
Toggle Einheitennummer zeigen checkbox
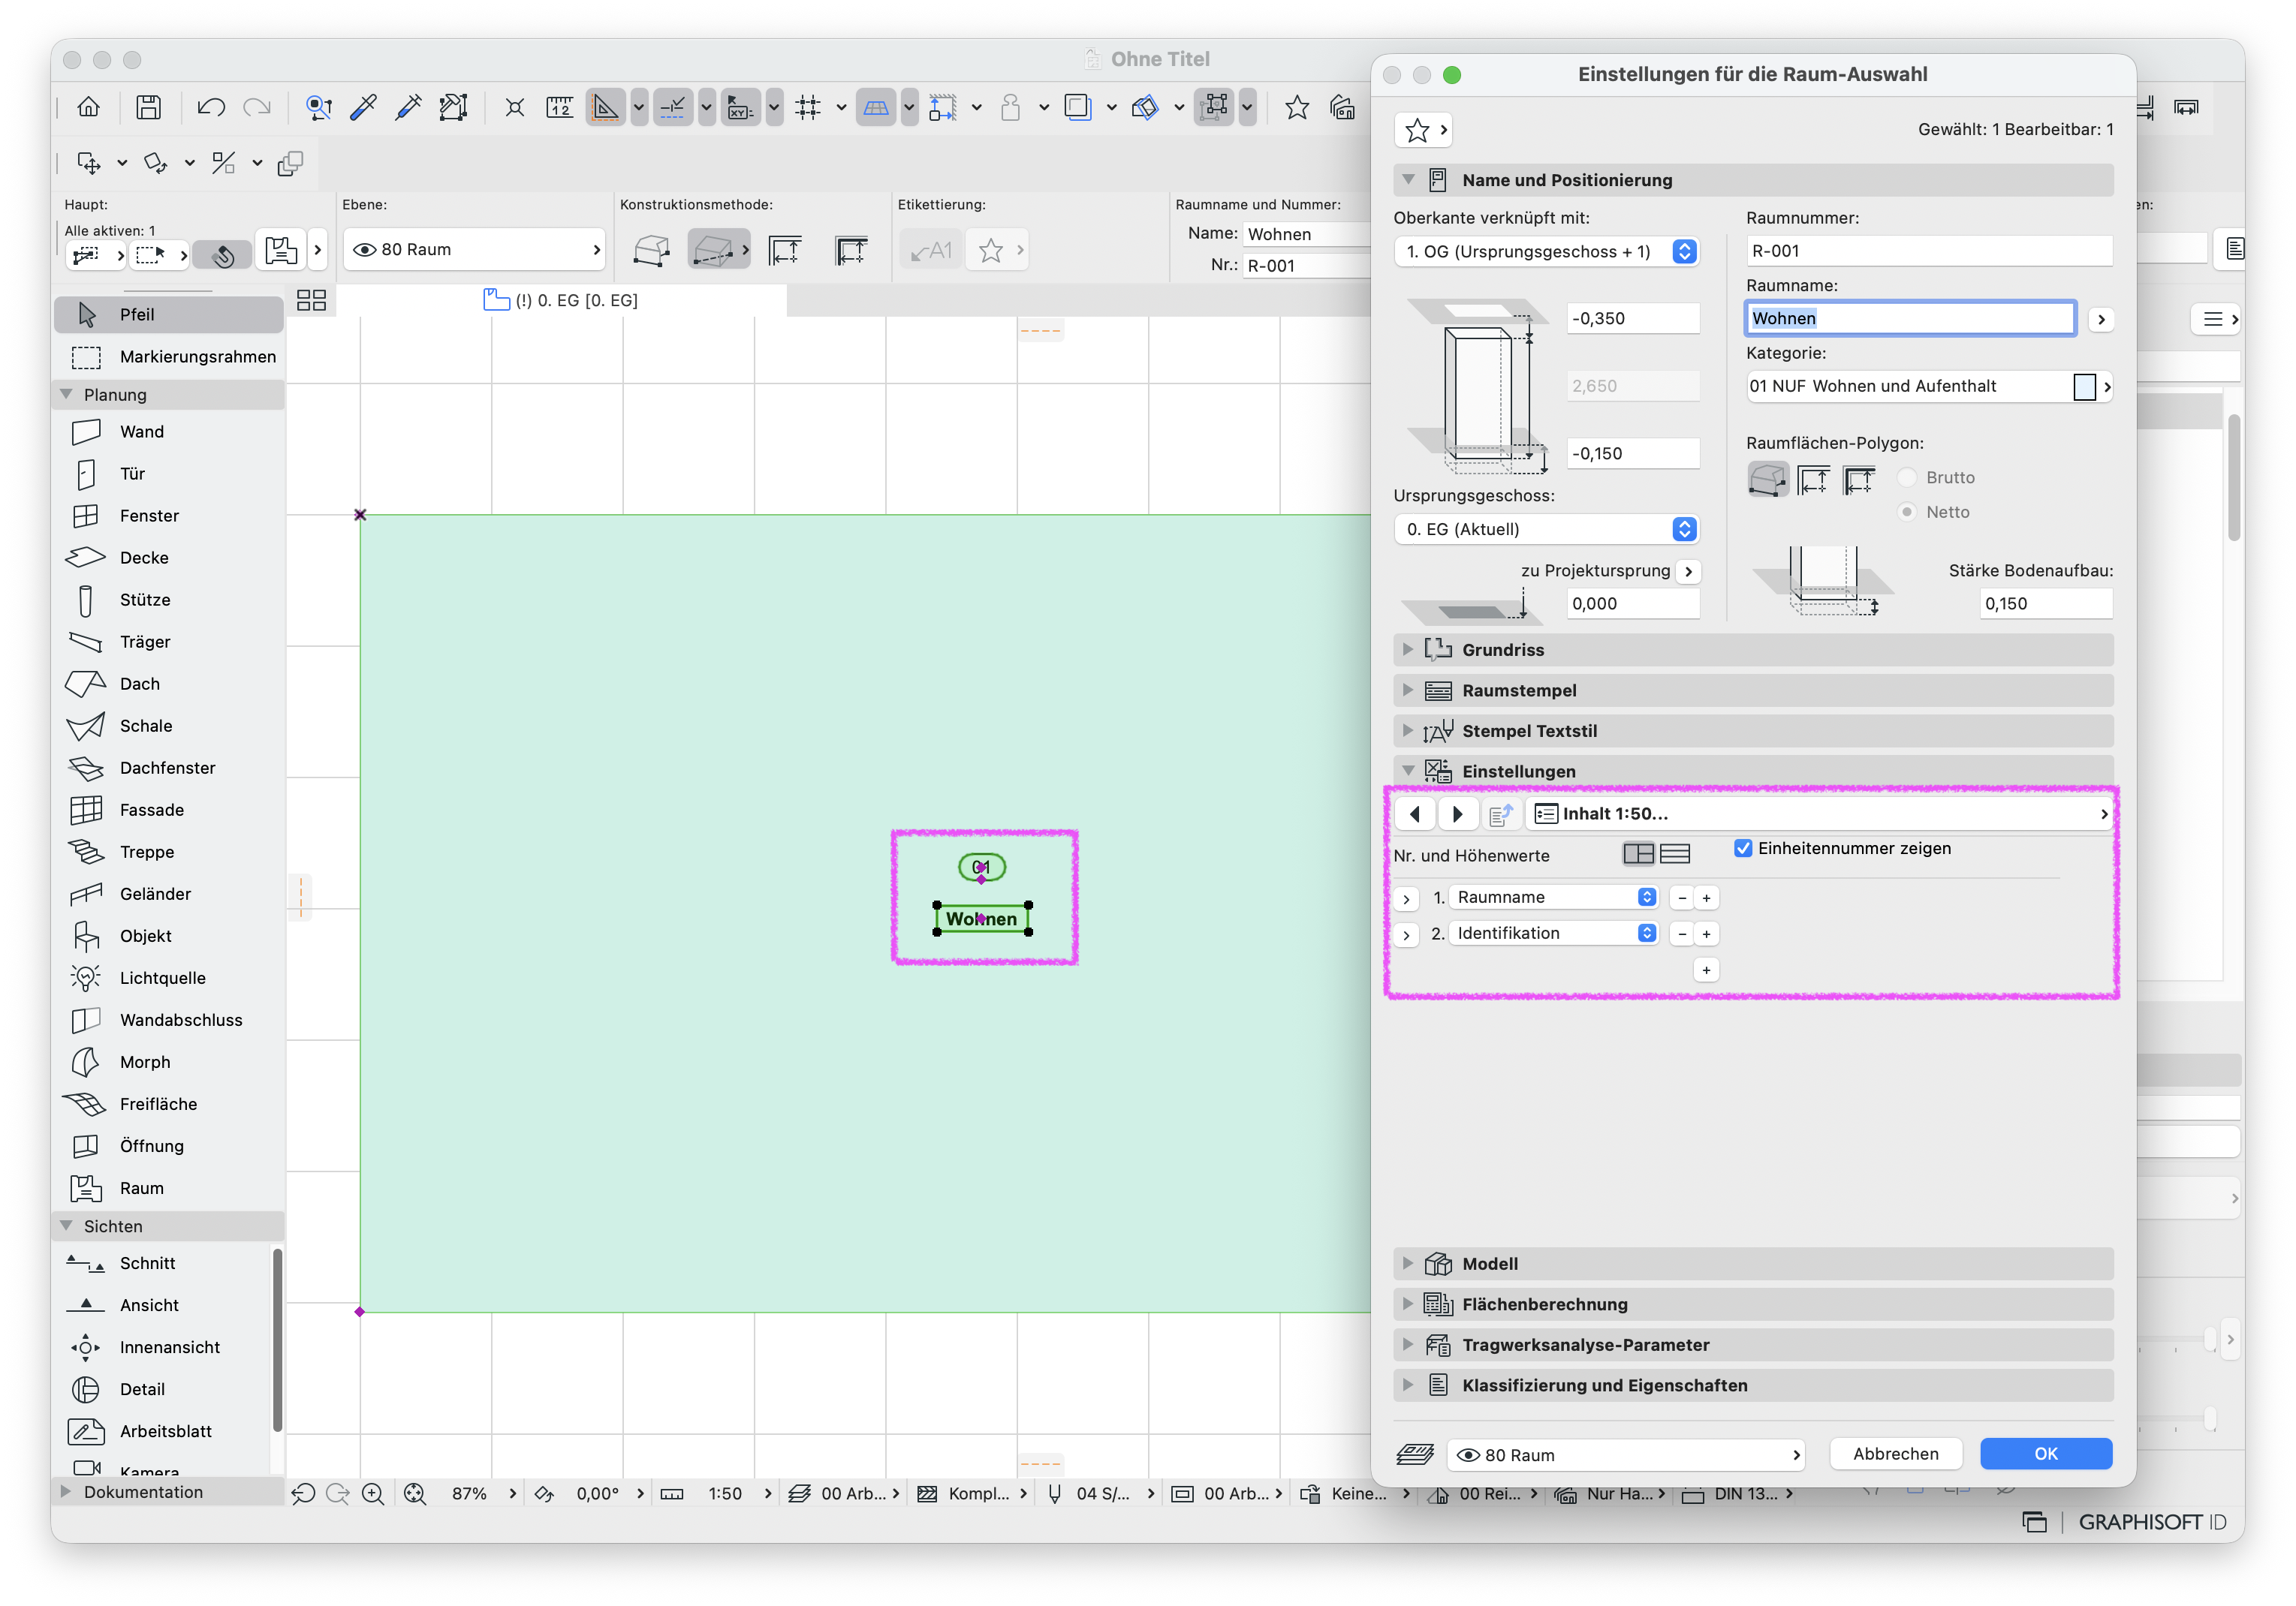click(1743, 849)
